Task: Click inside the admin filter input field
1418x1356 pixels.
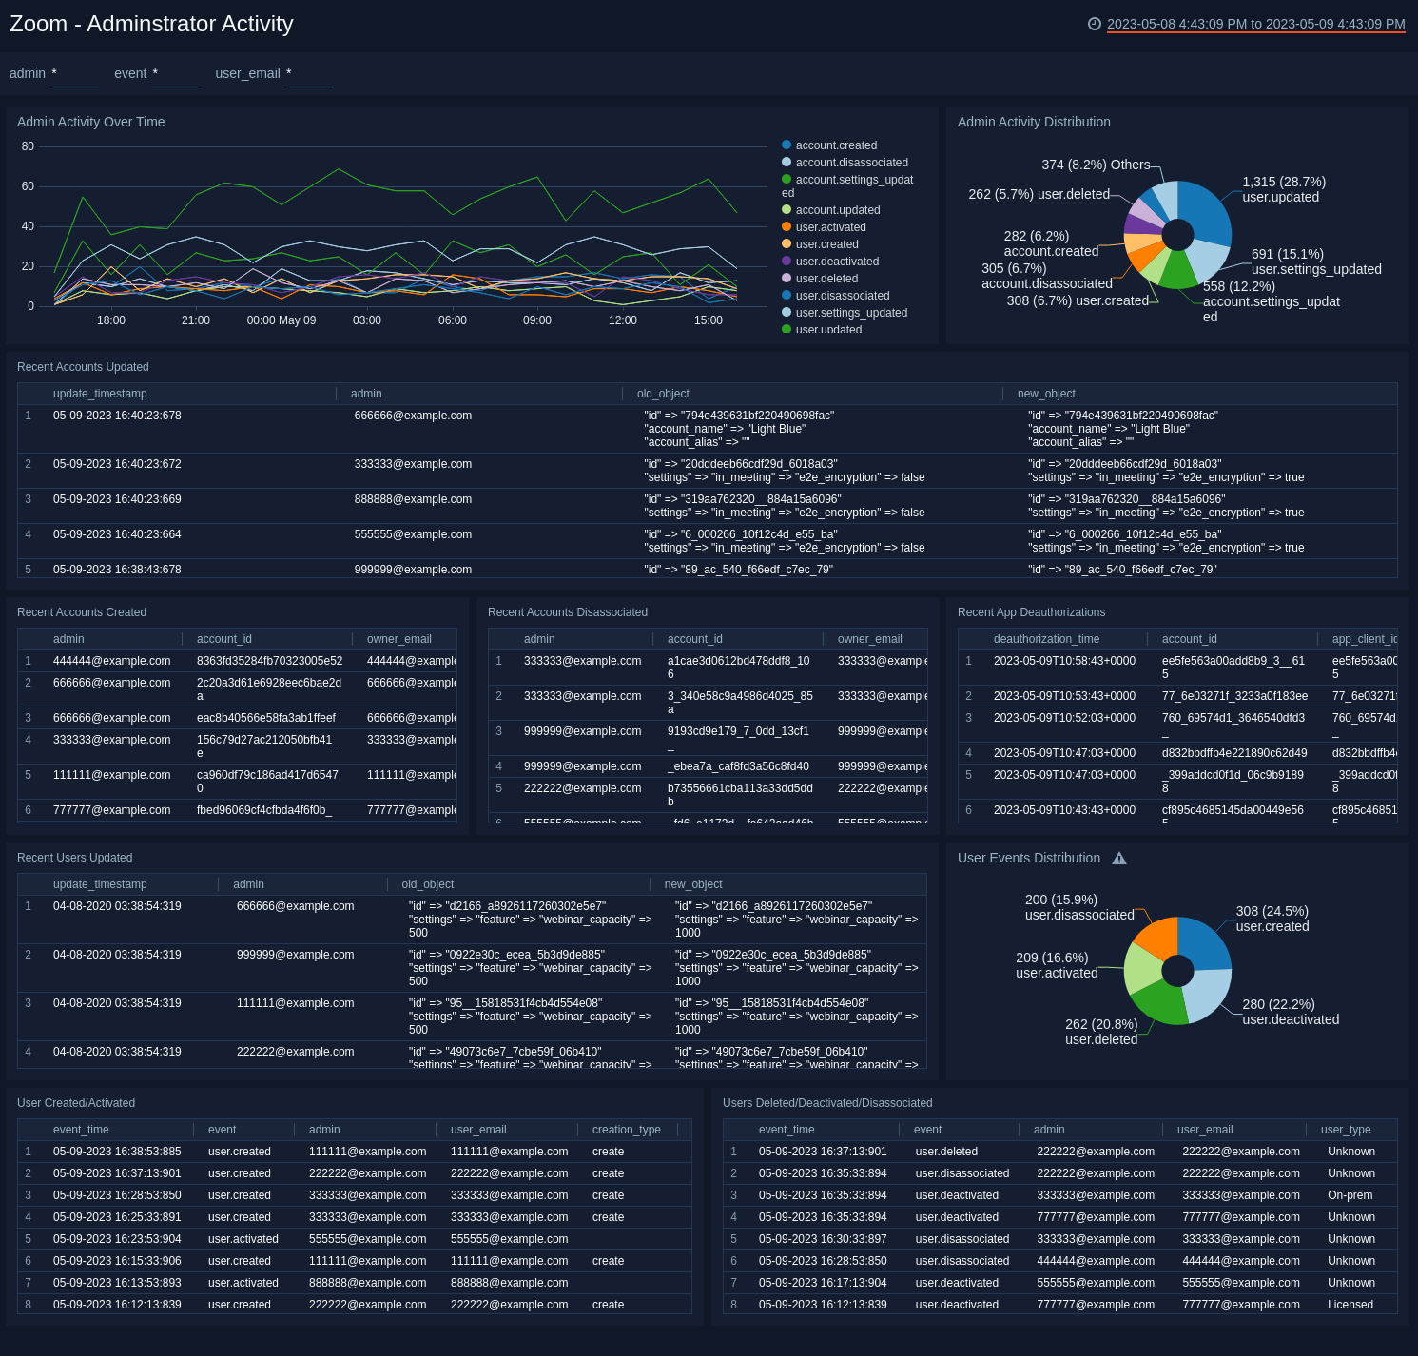Action: [x=75, y=73]
